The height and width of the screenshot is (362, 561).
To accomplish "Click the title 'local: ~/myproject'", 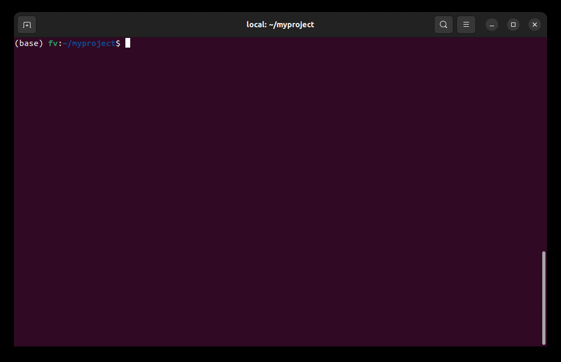I will (x=280, y=25).
